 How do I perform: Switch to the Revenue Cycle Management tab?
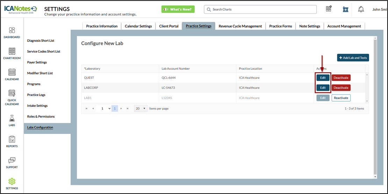tap(240, 26)
